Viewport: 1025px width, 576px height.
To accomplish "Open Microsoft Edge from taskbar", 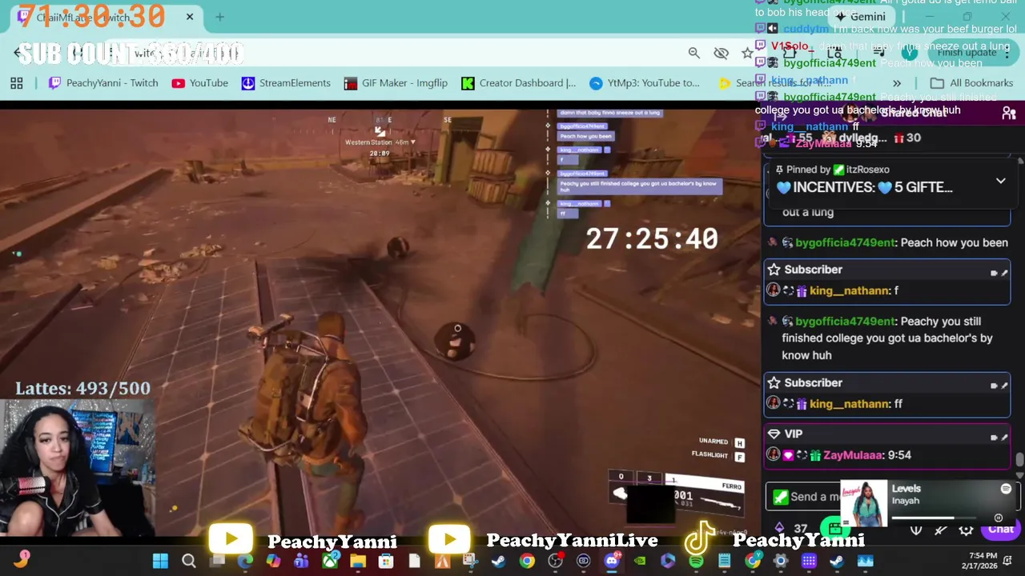I will (245, 561).
